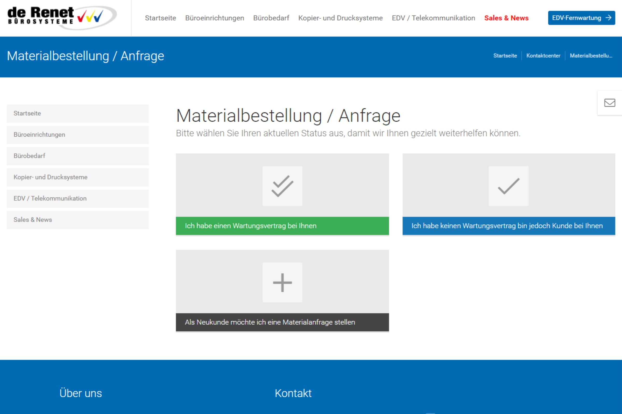Image resolution: width=622 pixels, height=414 pixels.
Task: Click the arrow on the EDV-Fernwartung button
Action: click(609, 18)
